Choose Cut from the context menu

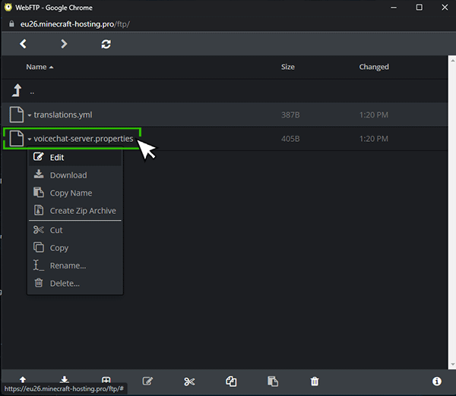[75, 230]
